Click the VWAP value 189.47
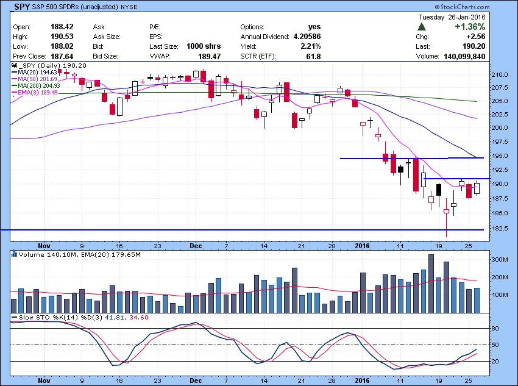Image resolution: width=518 pixels, height=386 pixels. click(x=210, y=57)
